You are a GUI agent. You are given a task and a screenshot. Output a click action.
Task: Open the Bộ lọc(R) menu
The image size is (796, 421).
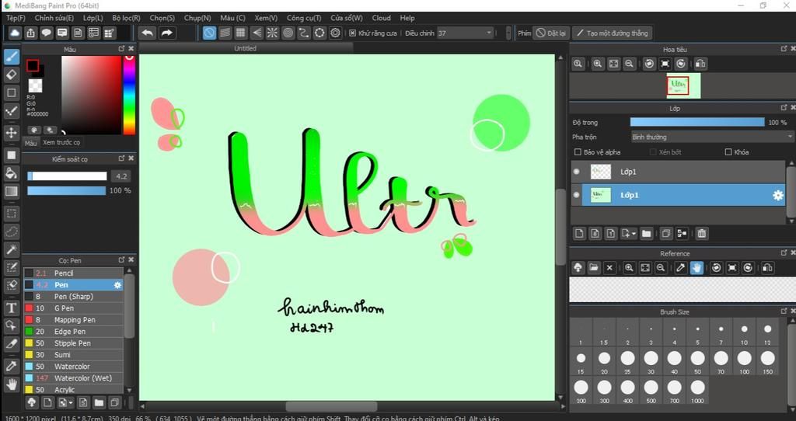127,18
